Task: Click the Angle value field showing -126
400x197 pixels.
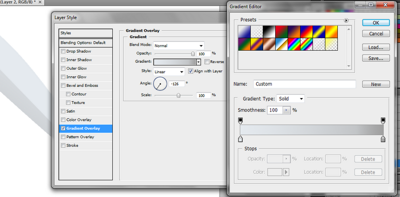Action: pos(177,84)
